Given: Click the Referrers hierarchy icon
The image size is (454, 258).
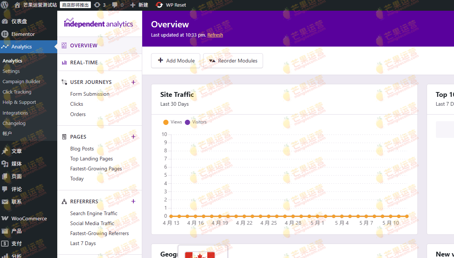Looking at the screenshot, I should click(x=64, y=201).
